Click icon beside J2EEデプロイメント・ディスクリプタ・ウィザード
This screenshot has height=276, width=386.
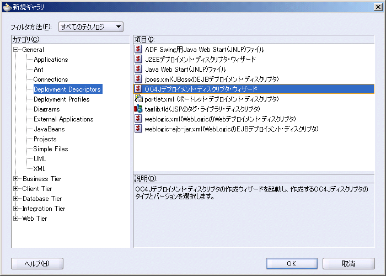[138, 59]
